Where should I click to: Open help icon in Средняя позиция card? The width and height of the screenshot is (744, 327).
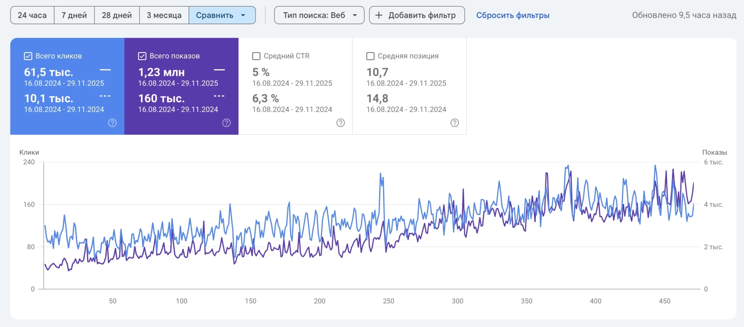coord(455,123)
